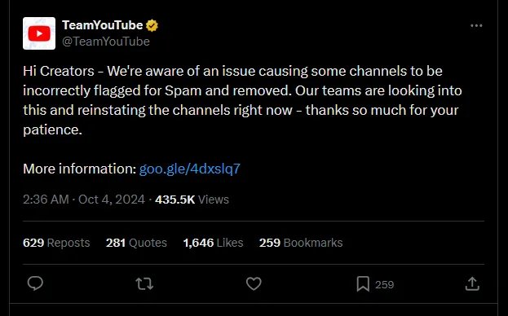The image size is (508, 316).
Task: Click the @TeamYouTube handle
Action: tap(106, 42)
